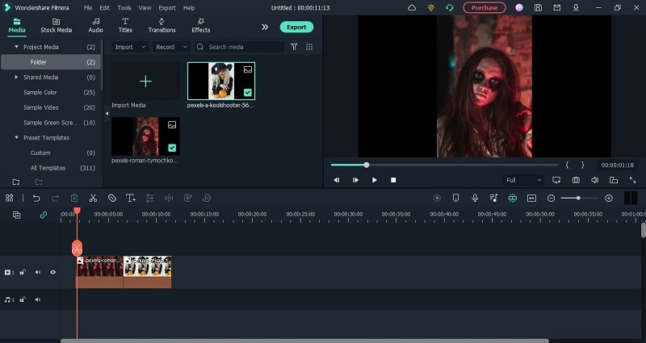Switch to the Audio tab
This screenshot has height=343, width=646.
point(95,26)
